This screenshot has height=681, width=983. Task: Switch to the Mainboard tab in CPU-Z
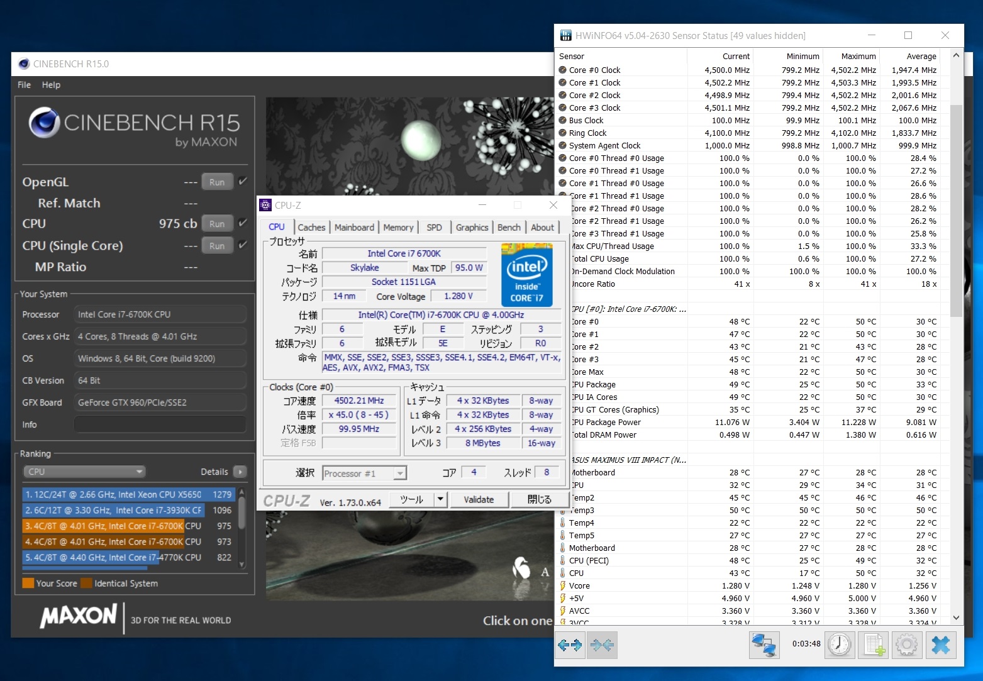354,228
